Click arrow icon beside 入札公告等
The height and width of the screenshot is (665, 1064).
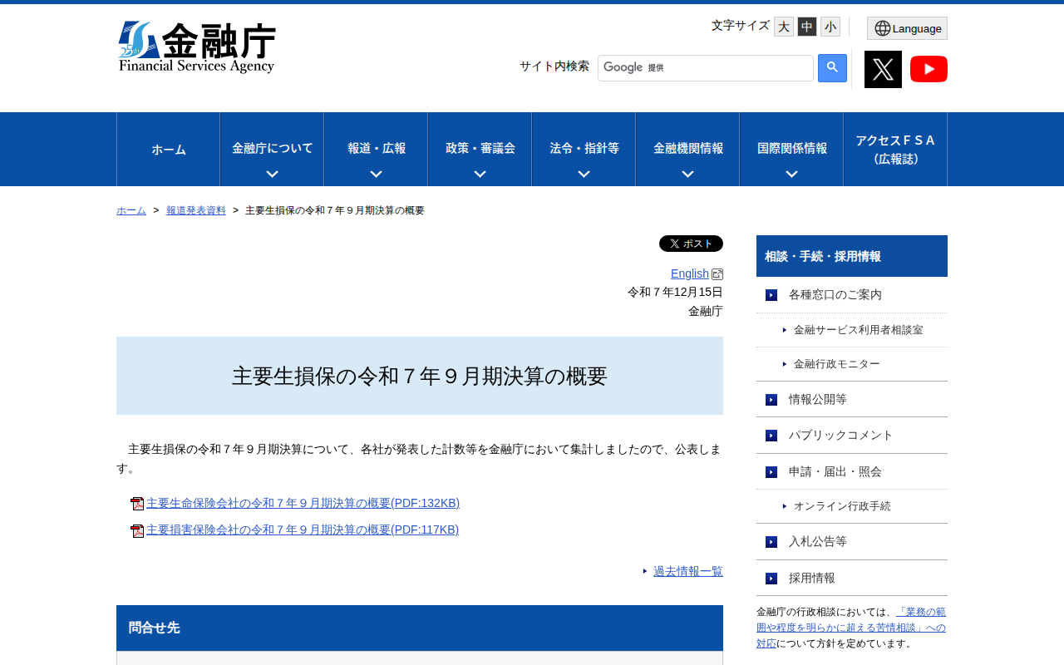(x=771, y=542)
